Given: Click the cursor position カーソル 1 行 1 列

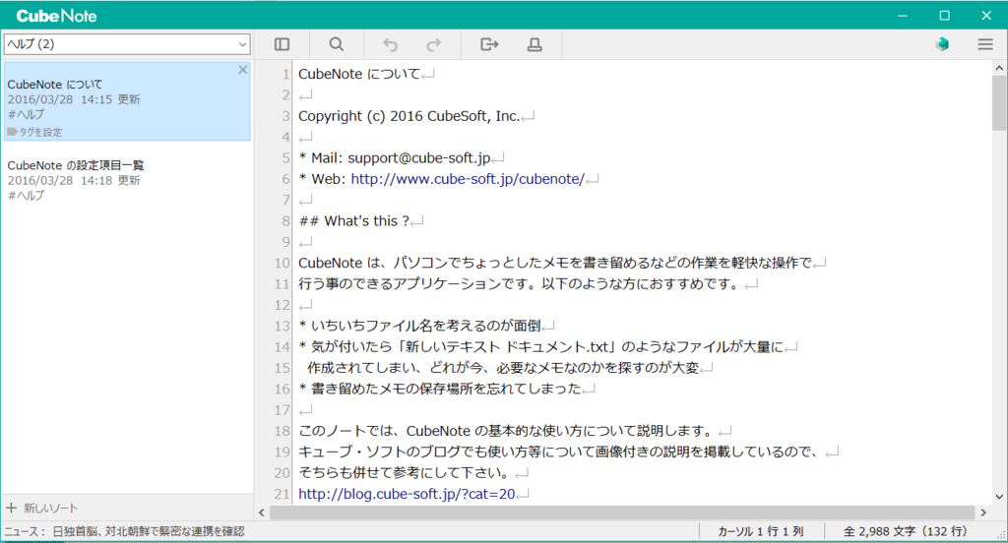Looking at the screenshot, I should tap(761, 531).
